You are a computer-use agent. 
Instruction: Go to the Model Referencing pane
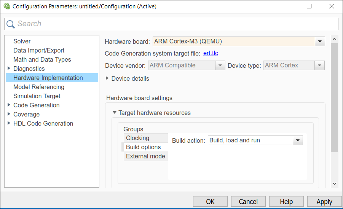pos(39,87)
